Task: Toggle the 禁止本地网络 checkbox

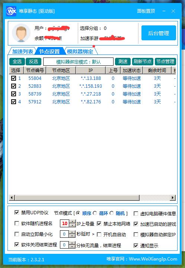Action: point(99,224)
